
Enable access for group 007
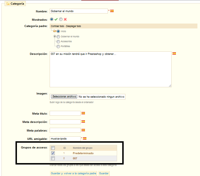point(53,158)
